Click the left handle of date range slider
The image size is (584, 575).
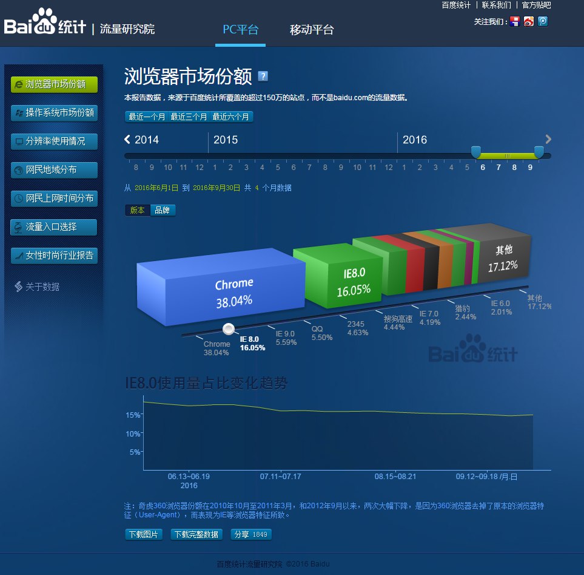pyautogui.click(x=476, y=152)
